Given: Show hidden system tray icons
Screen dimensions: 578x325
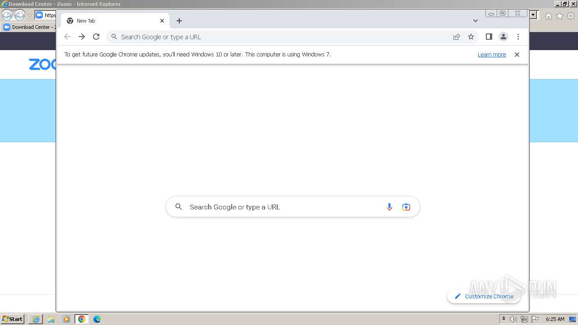Looking at the screenshot, I should tap(503, 319).
